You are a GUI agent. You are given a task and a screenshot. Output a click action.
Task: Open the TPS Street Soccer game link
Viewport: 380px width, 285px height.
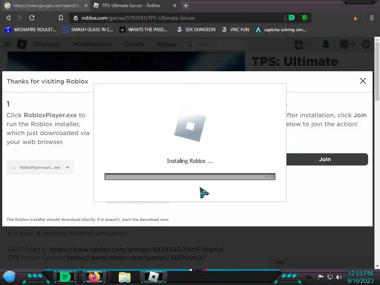coord(136,258)
